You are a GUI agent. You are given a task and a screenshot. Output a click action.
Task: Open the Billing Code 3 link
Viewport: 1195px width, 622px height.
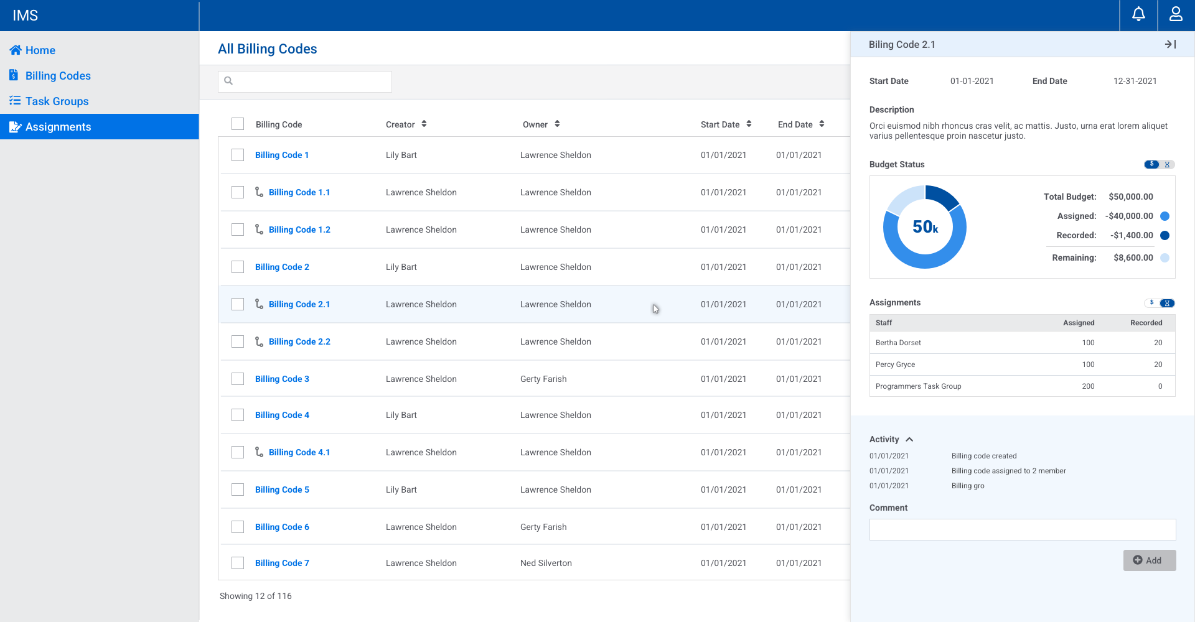pyautogui.click(x=282, y=379)
